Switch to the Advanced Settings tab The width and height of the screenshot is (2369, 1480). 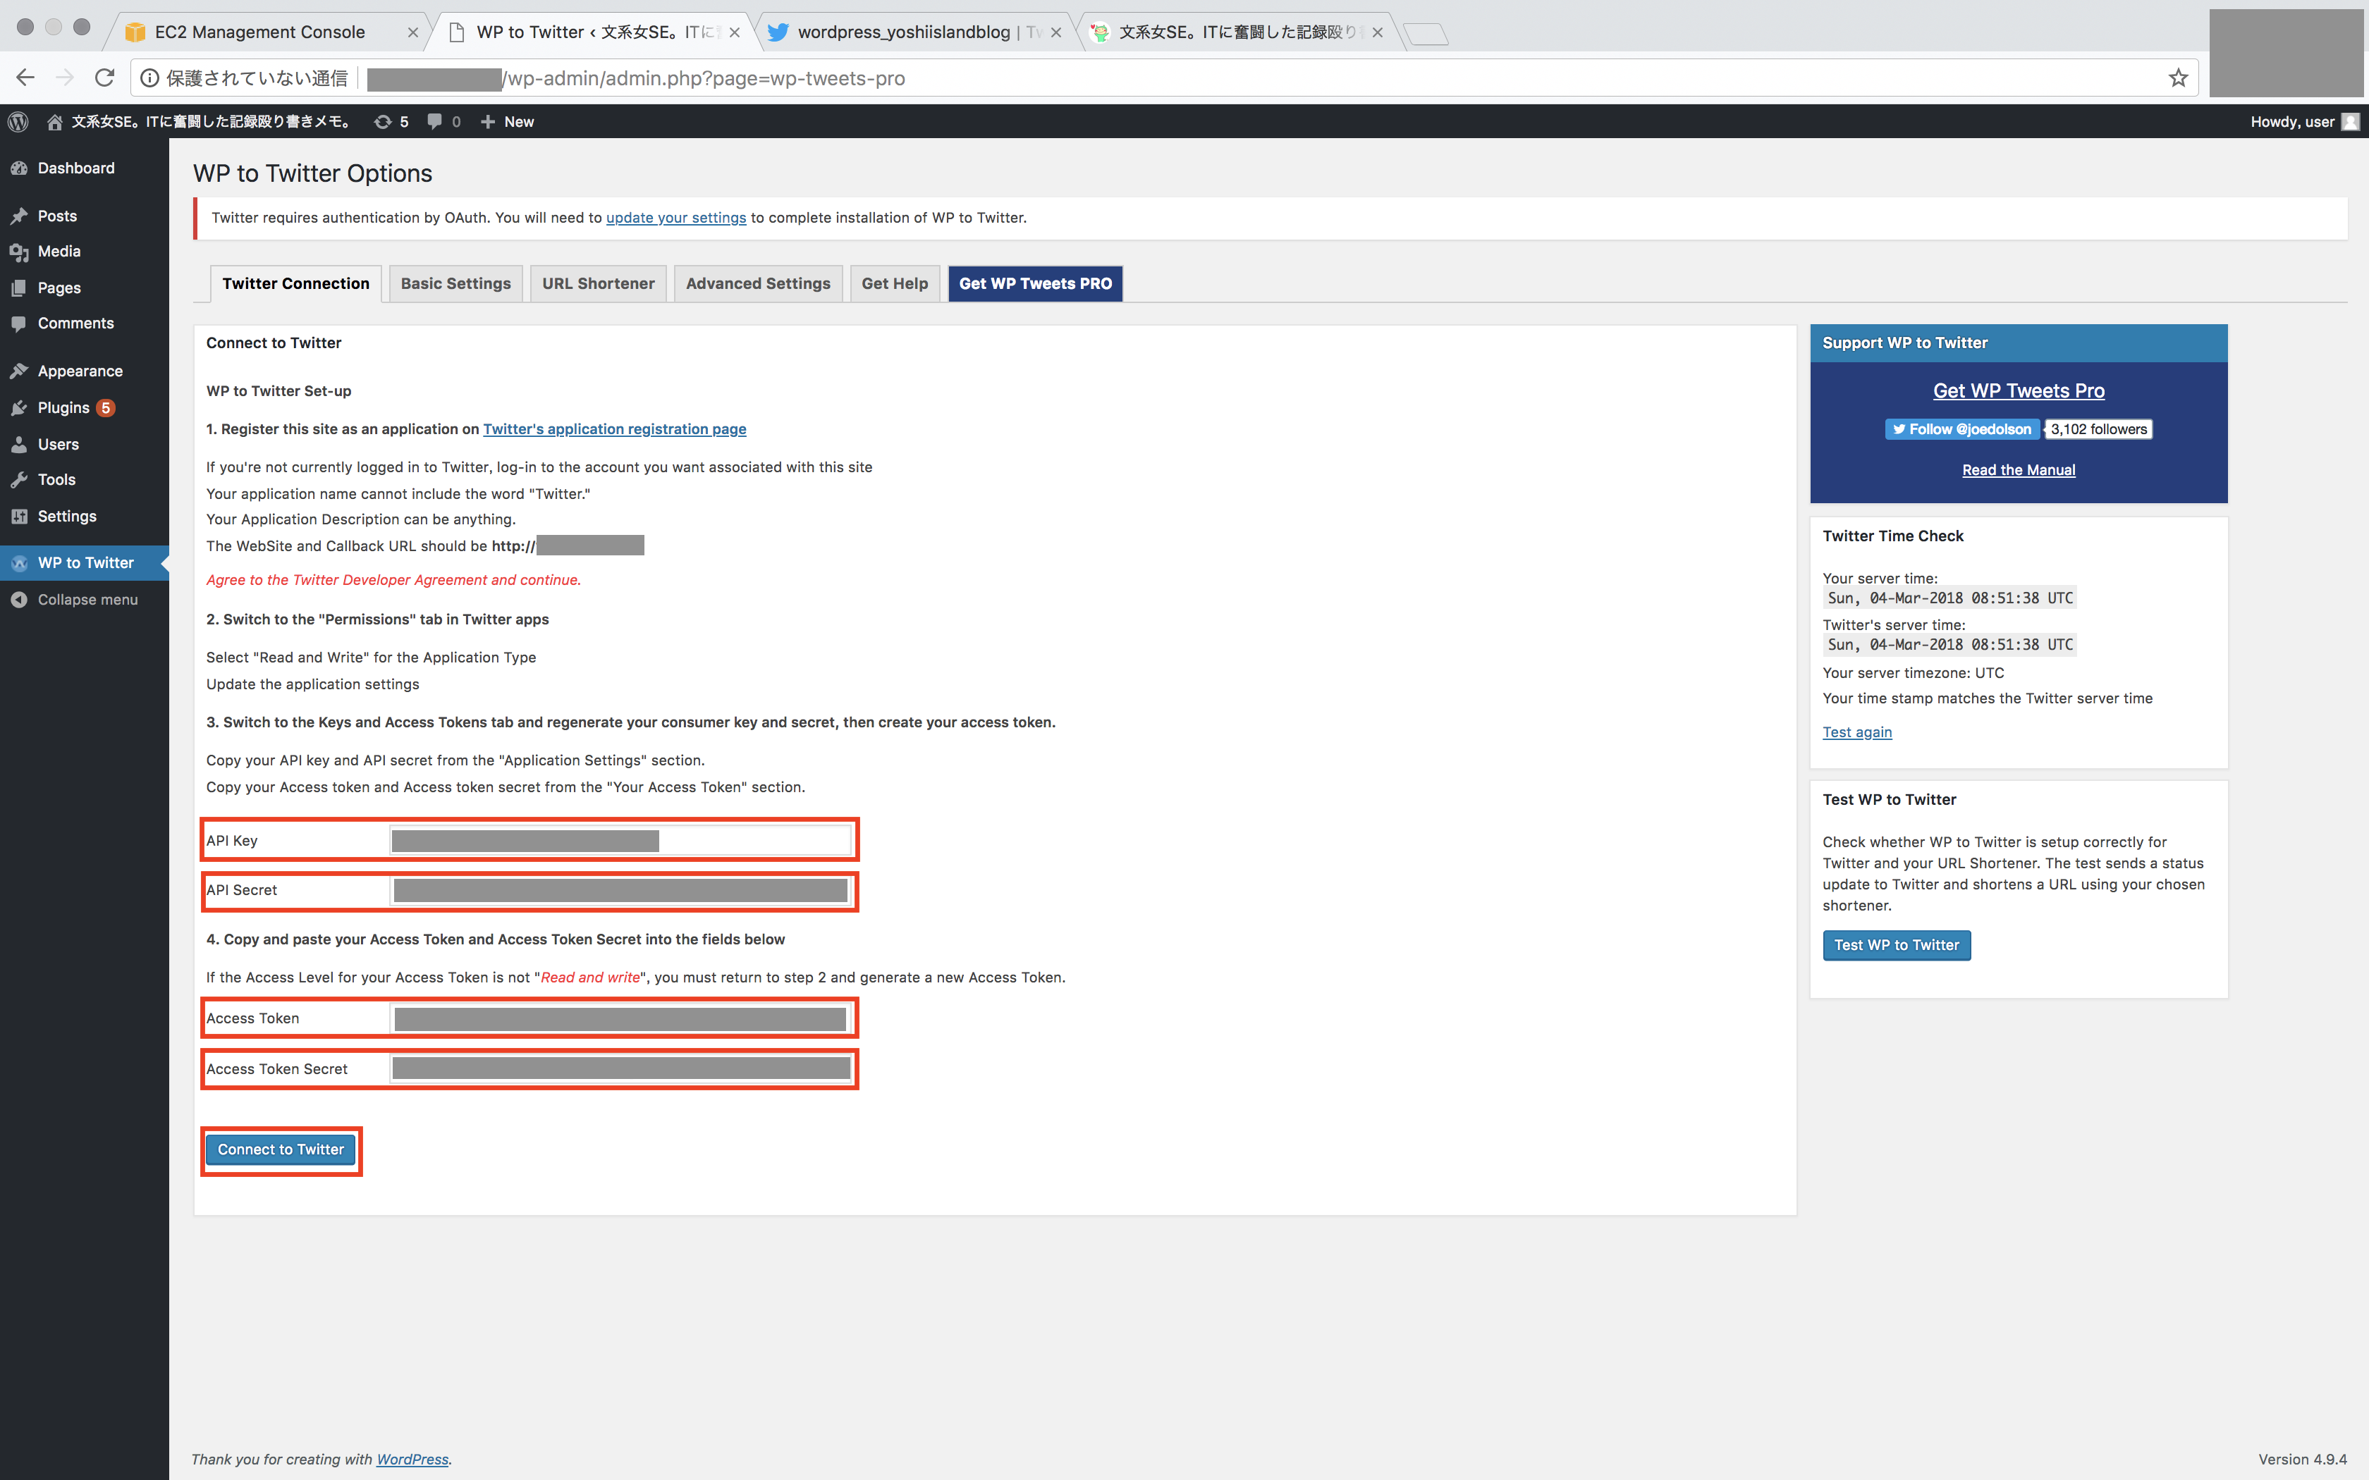[758, 284]
